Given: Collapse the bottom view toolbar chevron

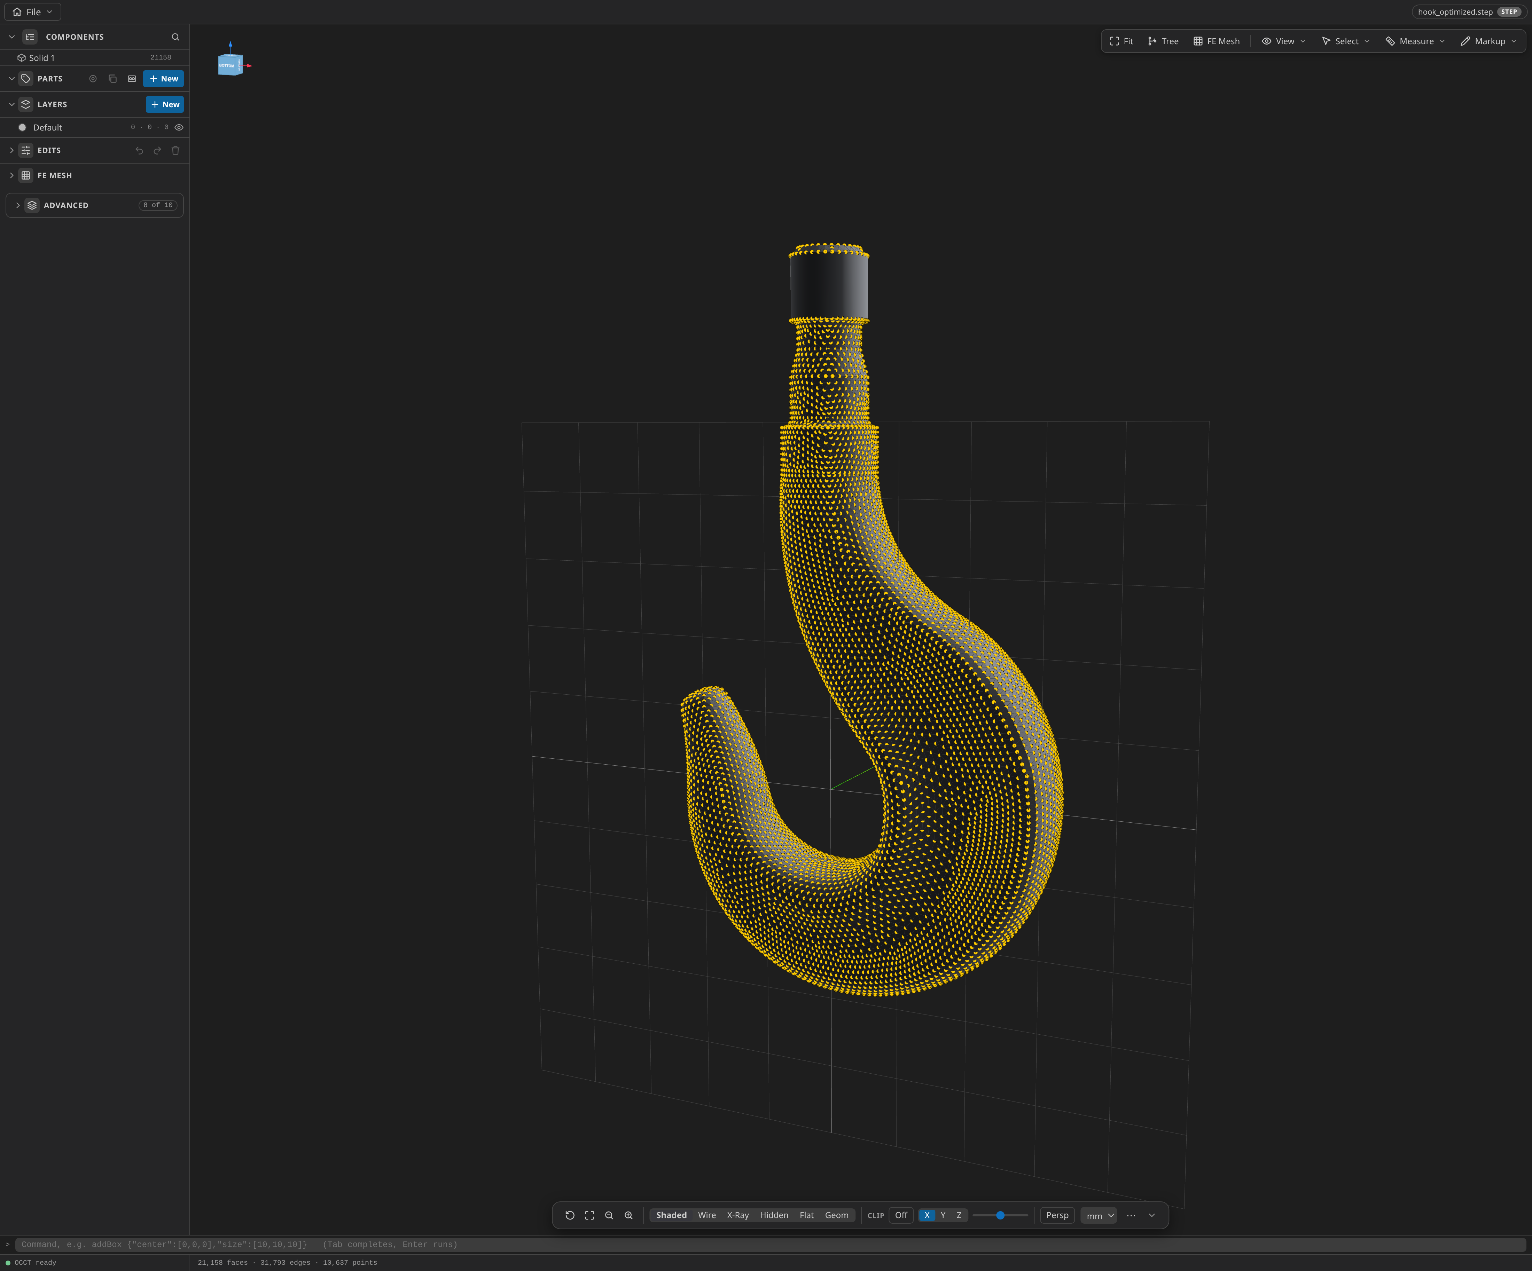Looking at the screenshot, I should (x=1152, y=1216).
